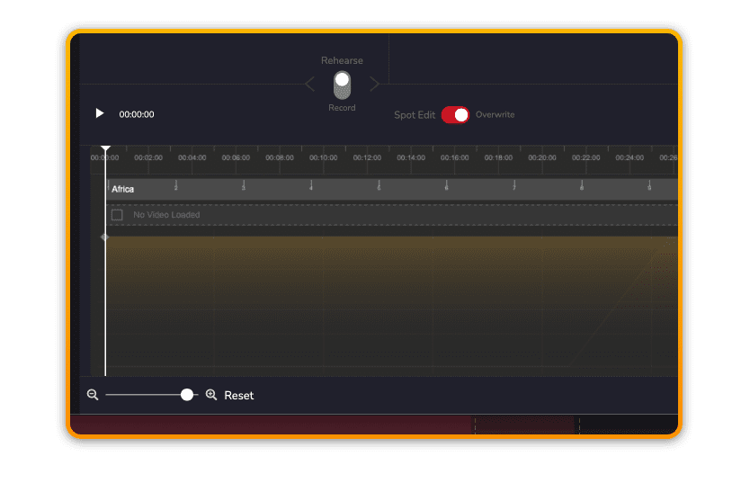The height and width of the screenshot is (483, 750).
Task: Click the zoom slider handle
Action: tap(187, 395)
